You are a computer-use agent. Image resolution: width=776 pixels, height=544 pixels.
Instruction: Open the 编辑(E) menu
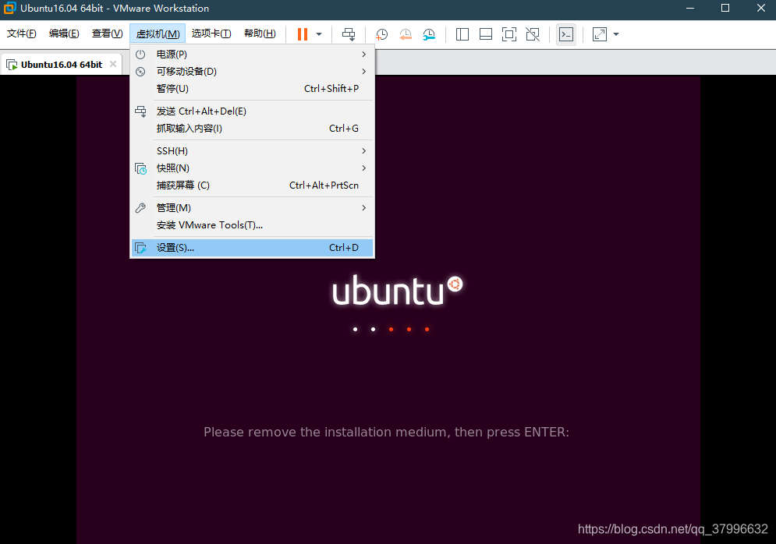click(64, 34)
